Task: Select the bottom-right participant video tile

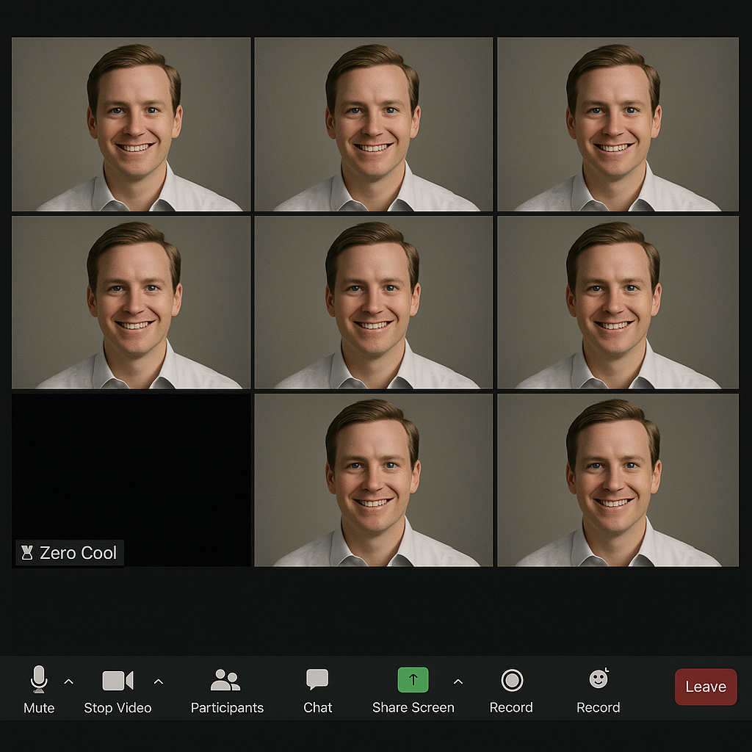Action: (618, 480)
